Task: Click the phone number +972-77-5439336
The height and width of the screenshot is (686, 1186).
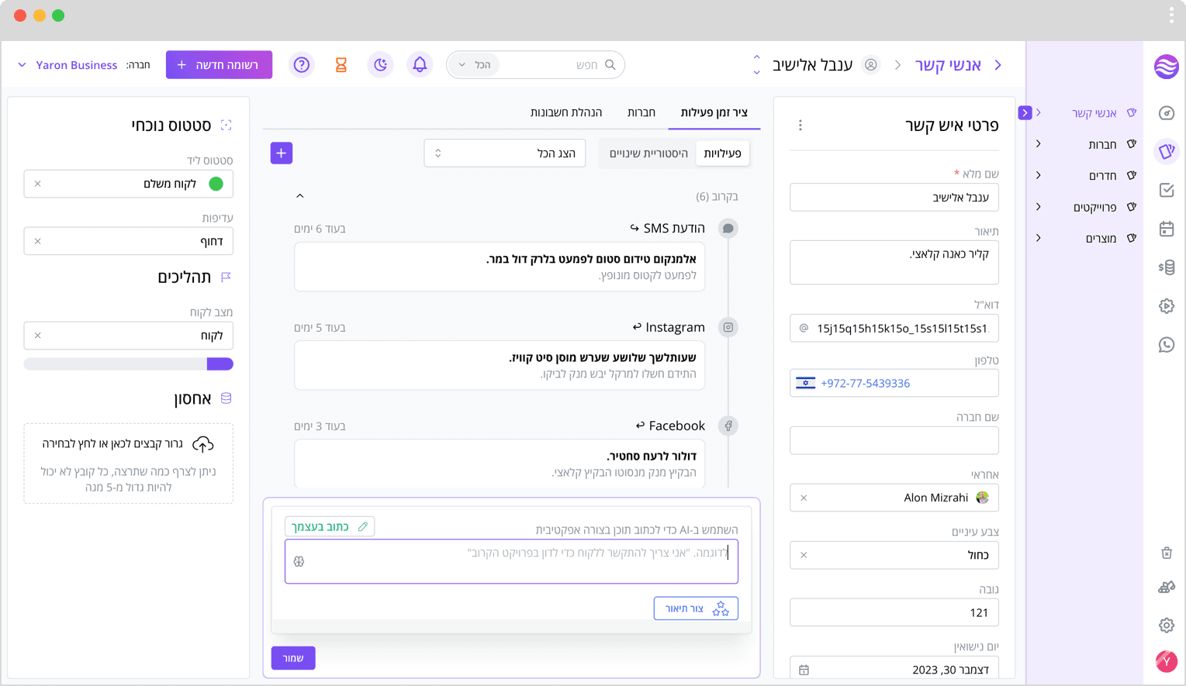Action: (865, 383)
